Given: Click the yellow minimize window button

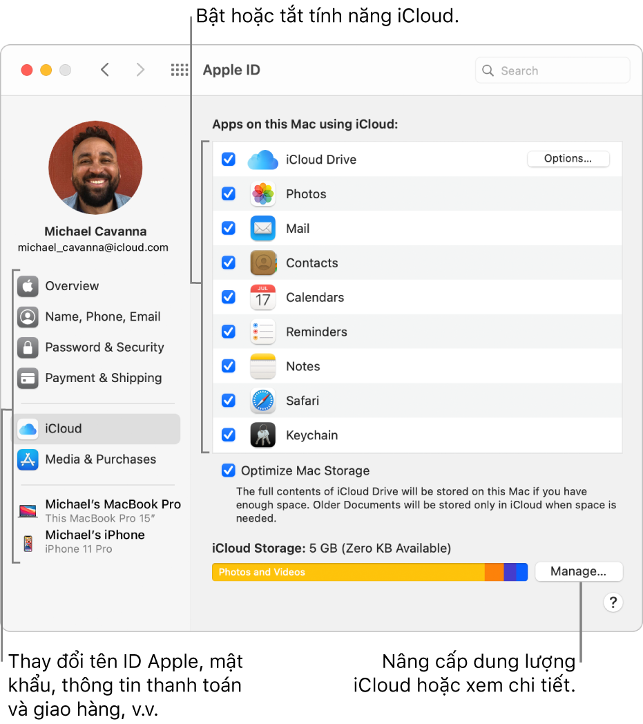Looking at the screenshot, I should 46,70.
